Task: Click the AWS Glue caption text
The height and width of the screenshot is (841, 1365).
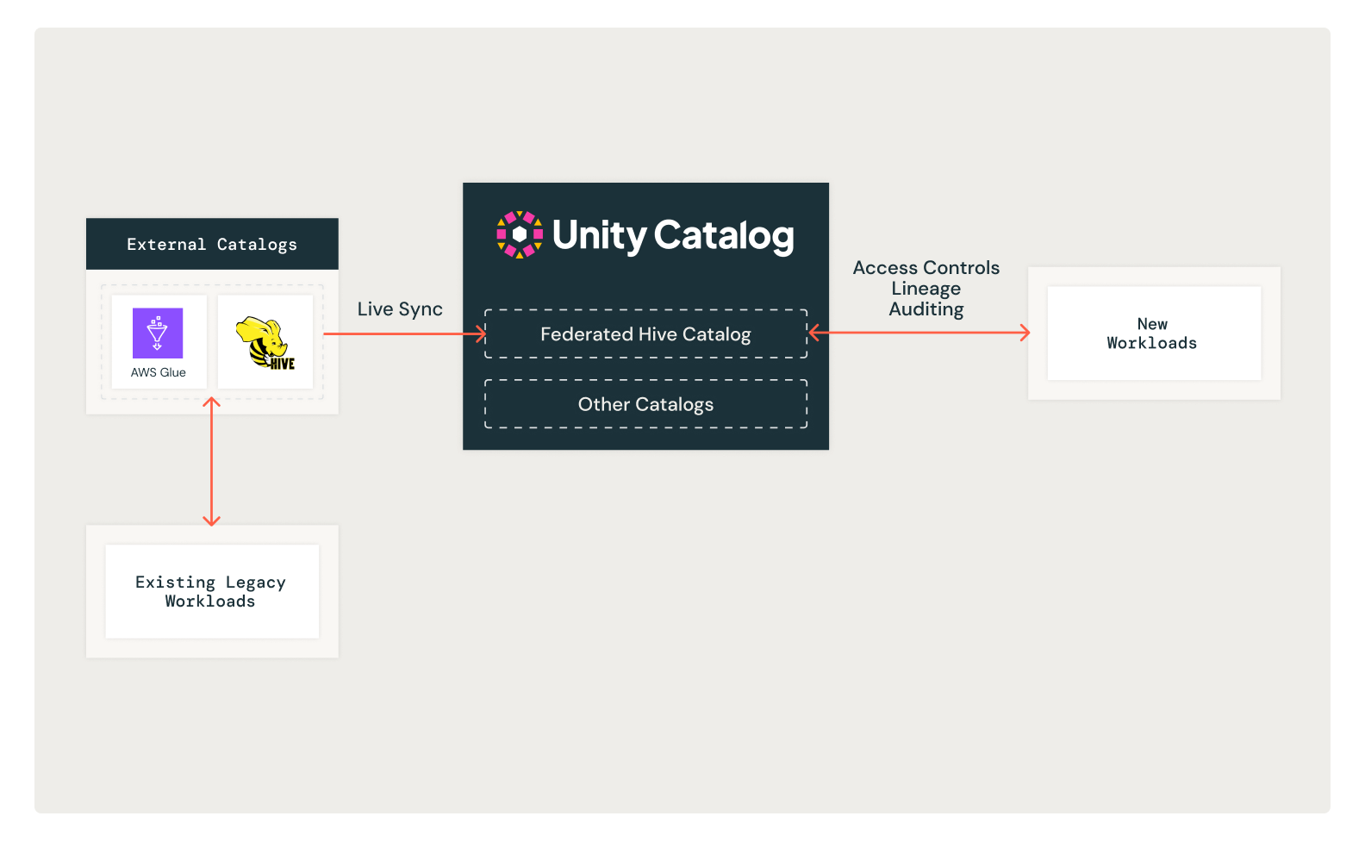Action: point(159,372)
